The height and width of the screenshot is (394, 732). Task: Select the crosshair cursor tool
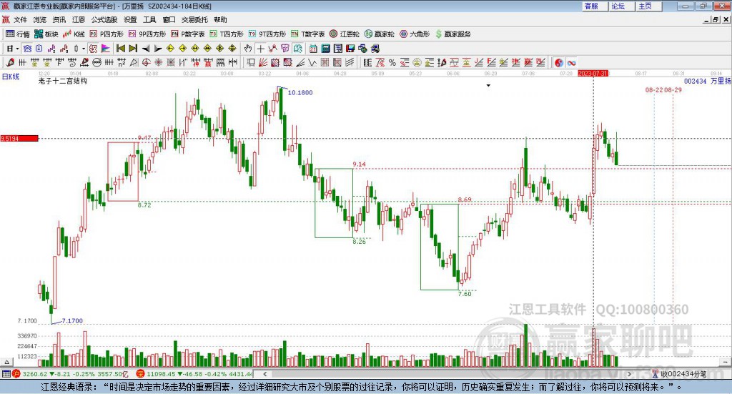pyautogui.click(x=261, y=49)
